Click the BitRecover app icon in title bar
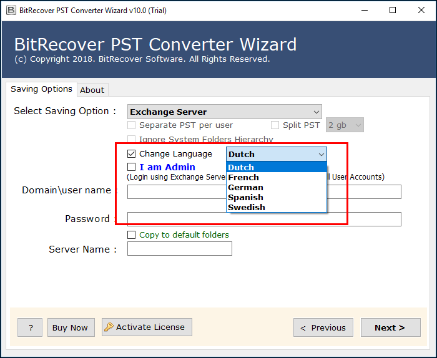Image resolution: width=437 pixels, height=358 pixels. (10, 10)
